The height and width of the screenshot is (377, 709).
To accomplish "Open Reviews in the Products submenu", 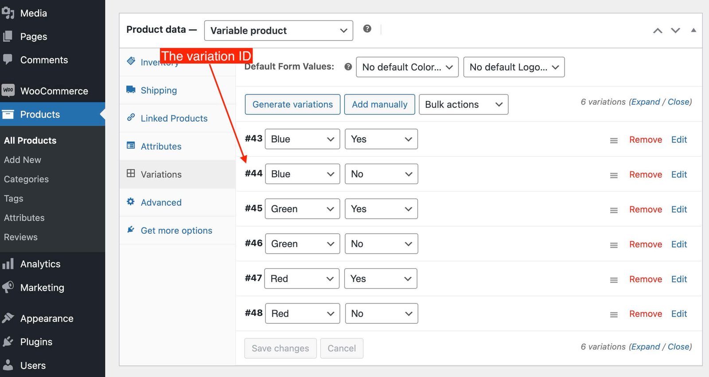I will pos(21,237).
